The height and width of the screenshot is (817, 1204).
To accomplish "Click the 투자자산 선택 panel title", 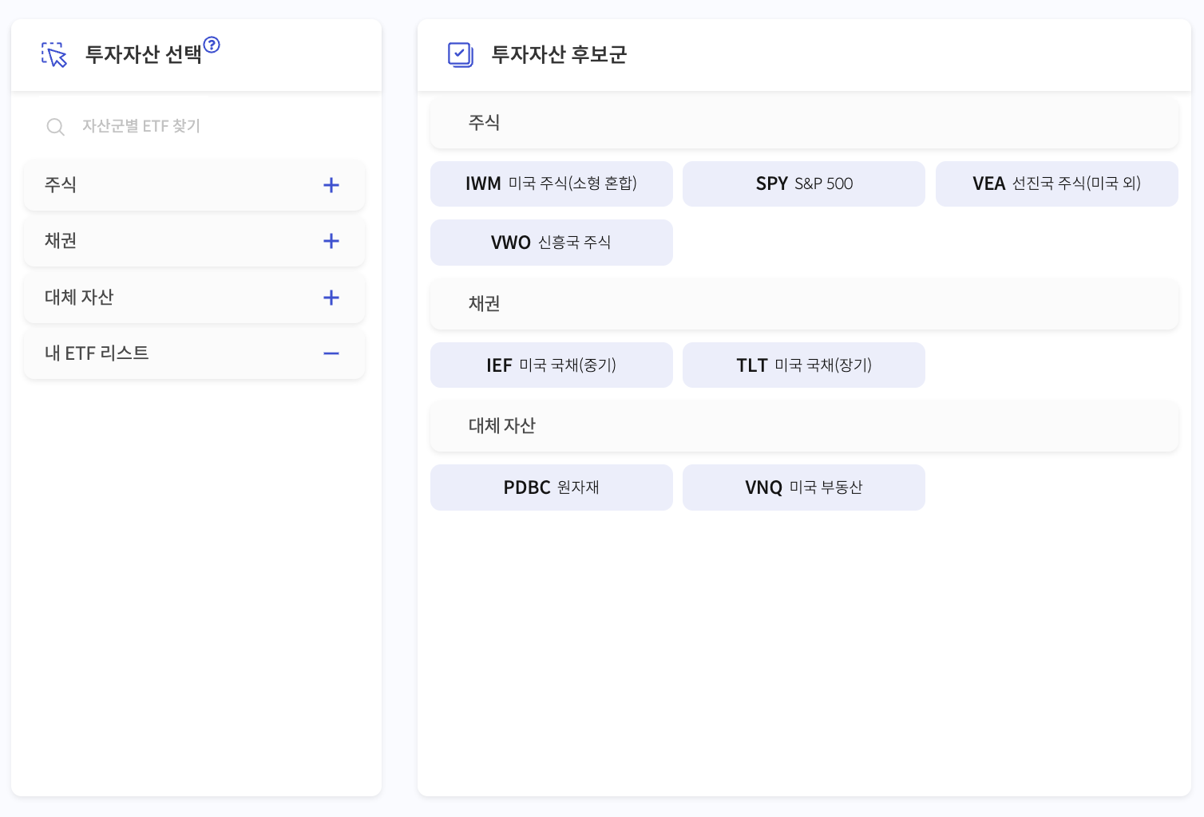I will [x=144, y=54].
